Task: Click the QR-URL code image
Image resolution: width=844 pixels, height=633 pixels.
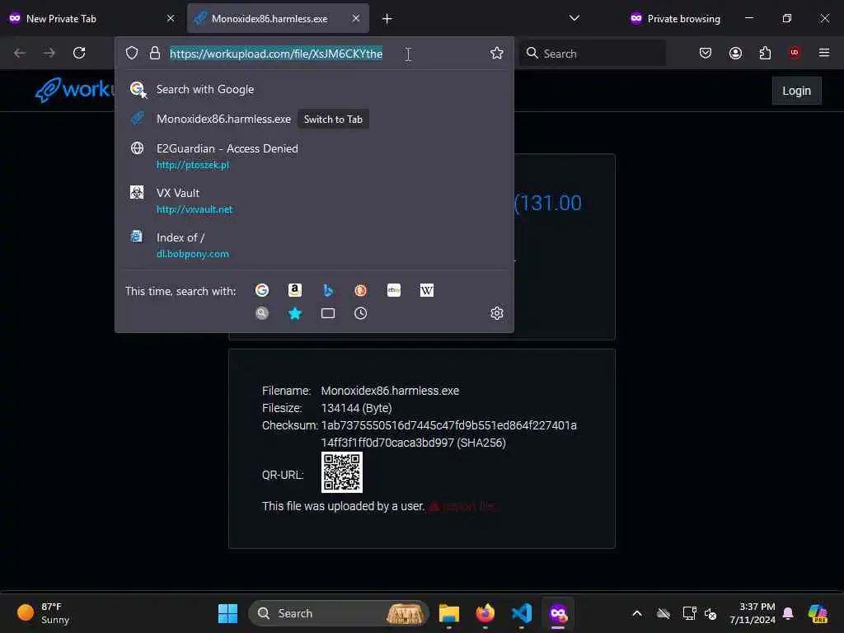Action: 342,472
